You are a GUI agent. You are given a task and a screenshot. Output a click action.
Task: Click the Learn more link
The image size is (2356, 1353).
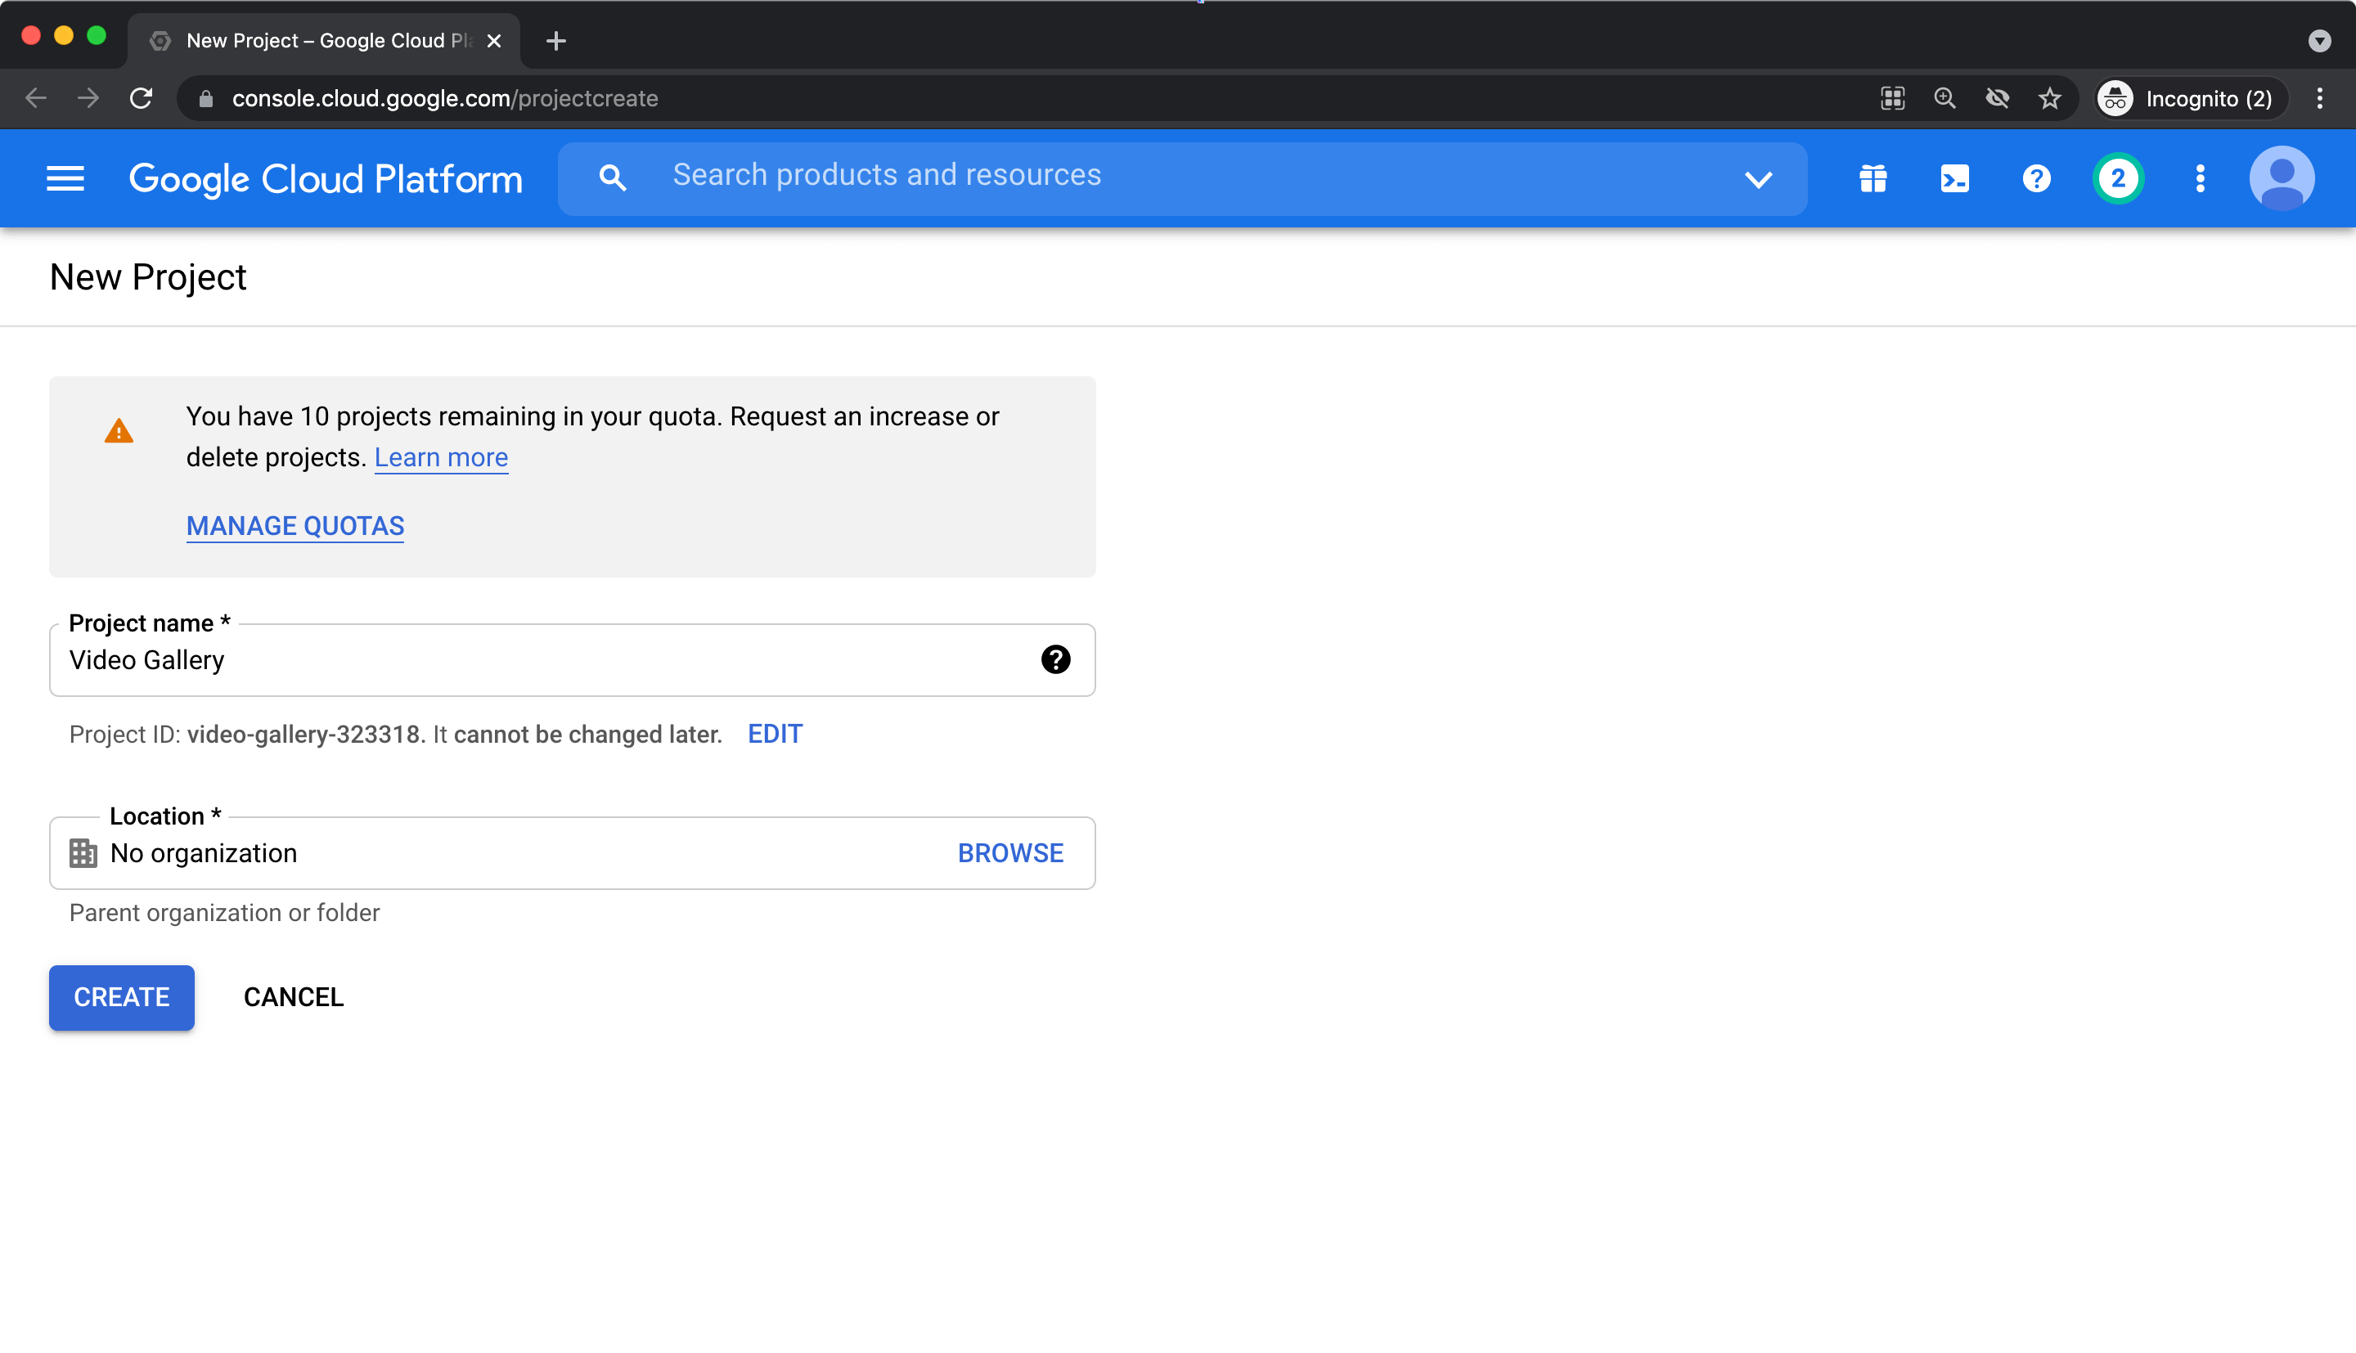(x=441, y=457)
